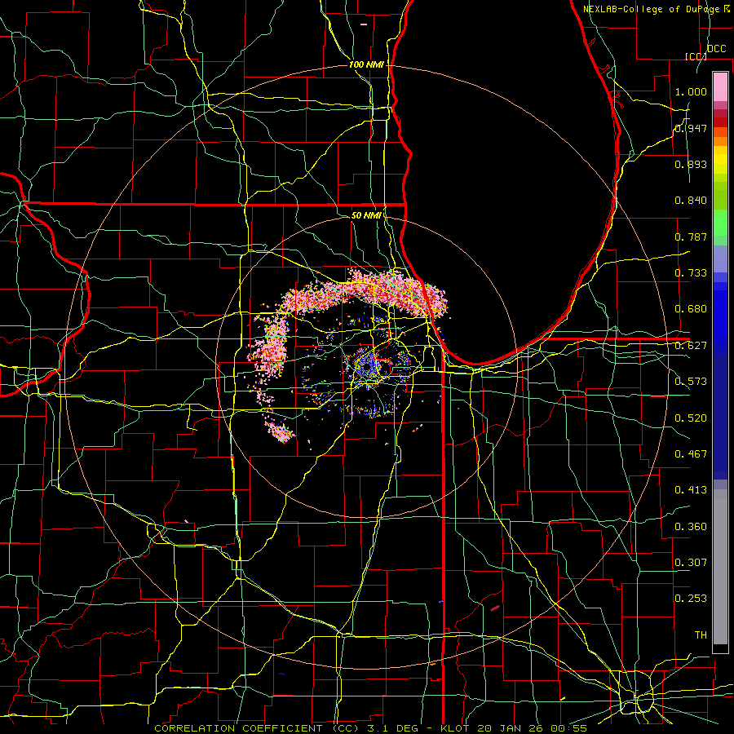Click the pink echo arc north of radar
Viewport: 734px width, 734px height.
tap(365, 294)
